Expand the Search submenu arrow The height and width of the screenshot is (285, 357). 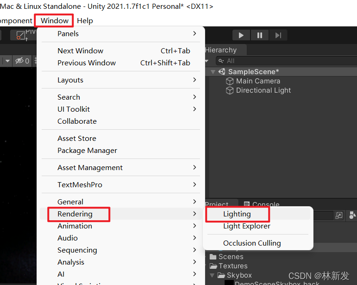coord(194,97)
